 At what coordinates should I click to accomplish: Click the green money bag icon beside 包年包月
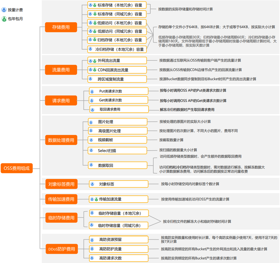pos(4,19)
